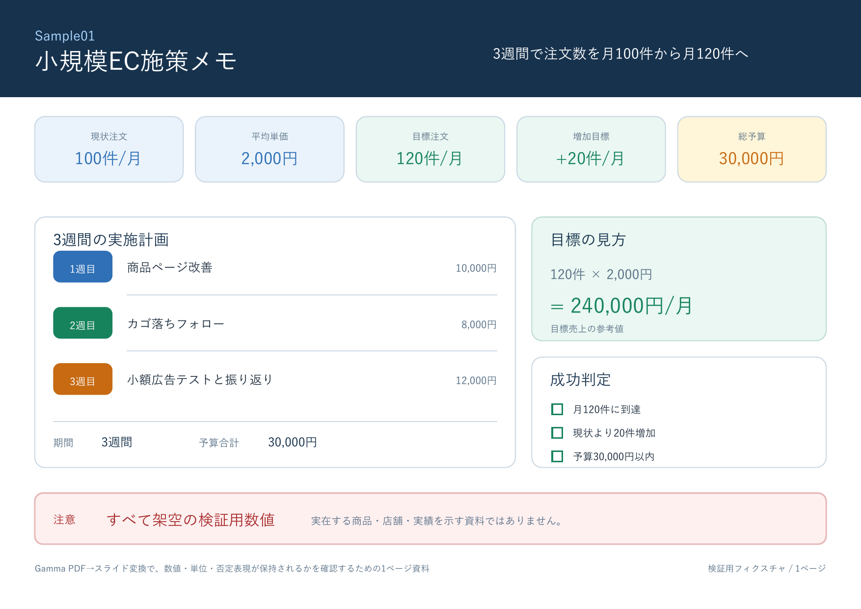Select the 1週目 blue badge
The image size is (861, 609).
[82, 267]
